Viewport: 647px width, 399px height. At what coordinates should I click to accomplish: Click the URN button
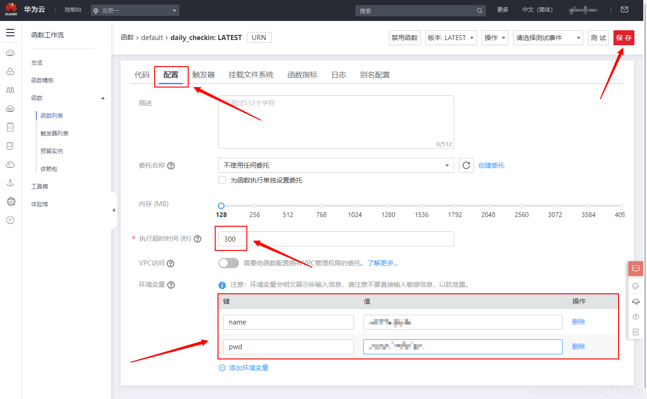coord(259,37)
